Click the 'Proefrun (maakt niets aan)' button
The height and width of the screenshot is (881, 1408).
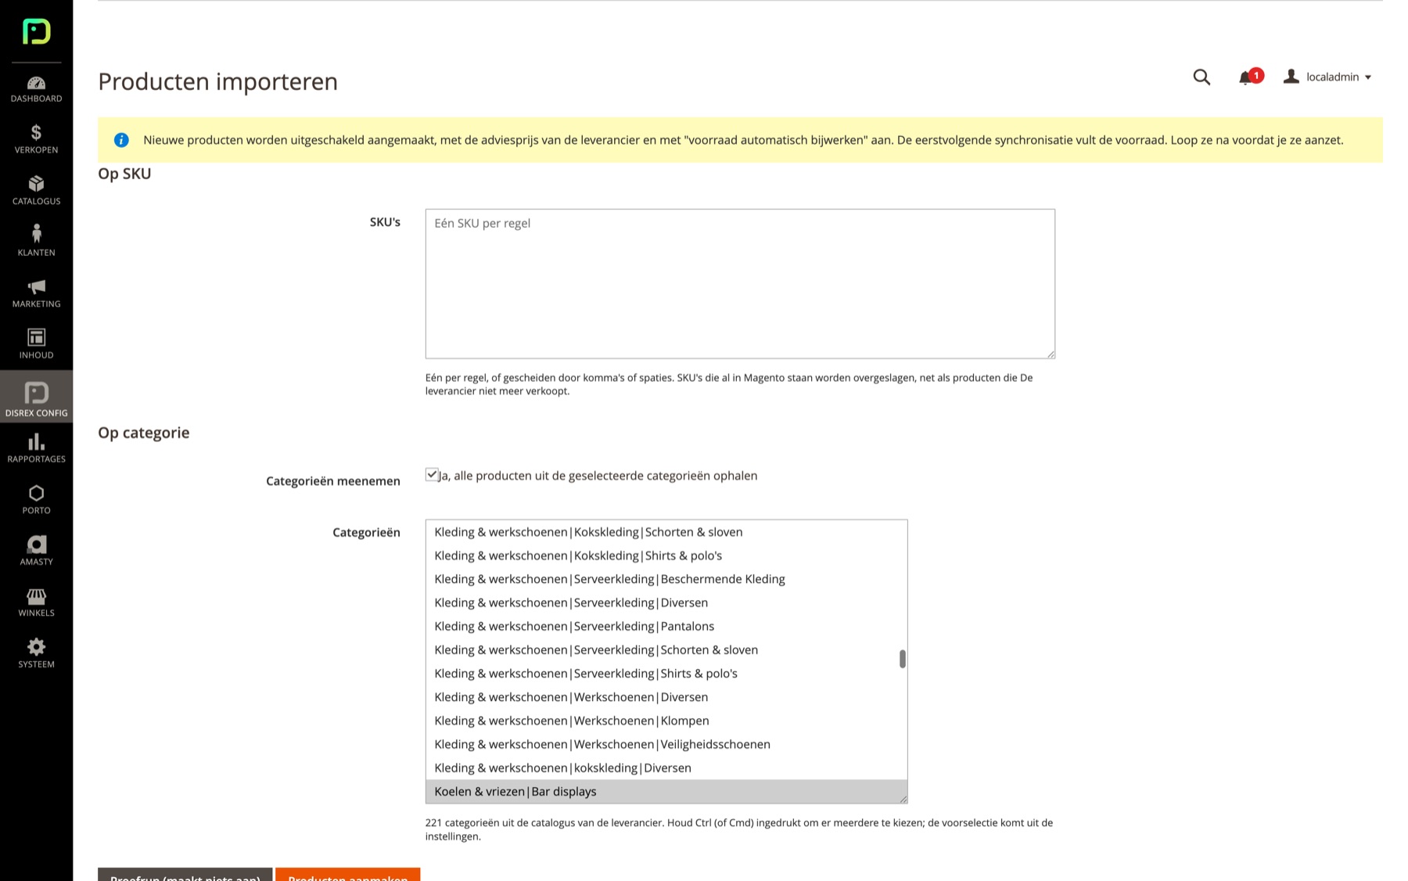tap(185, 875)
